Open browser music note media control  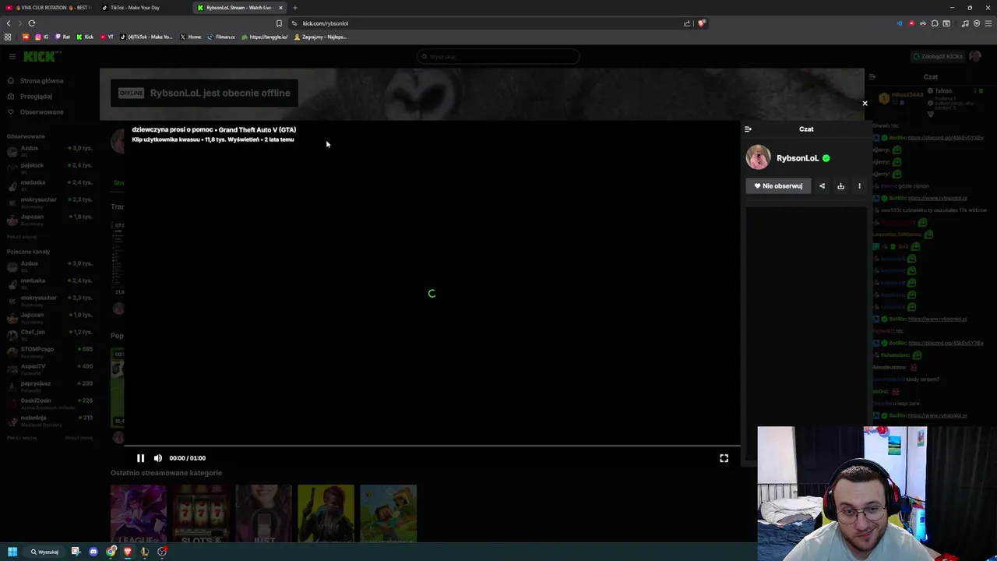point(965,23)
